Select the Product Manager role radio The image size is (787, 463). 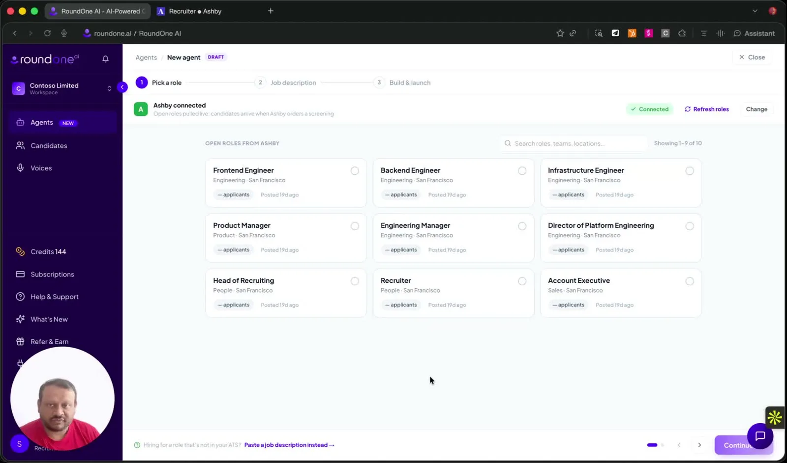[355, 226]
